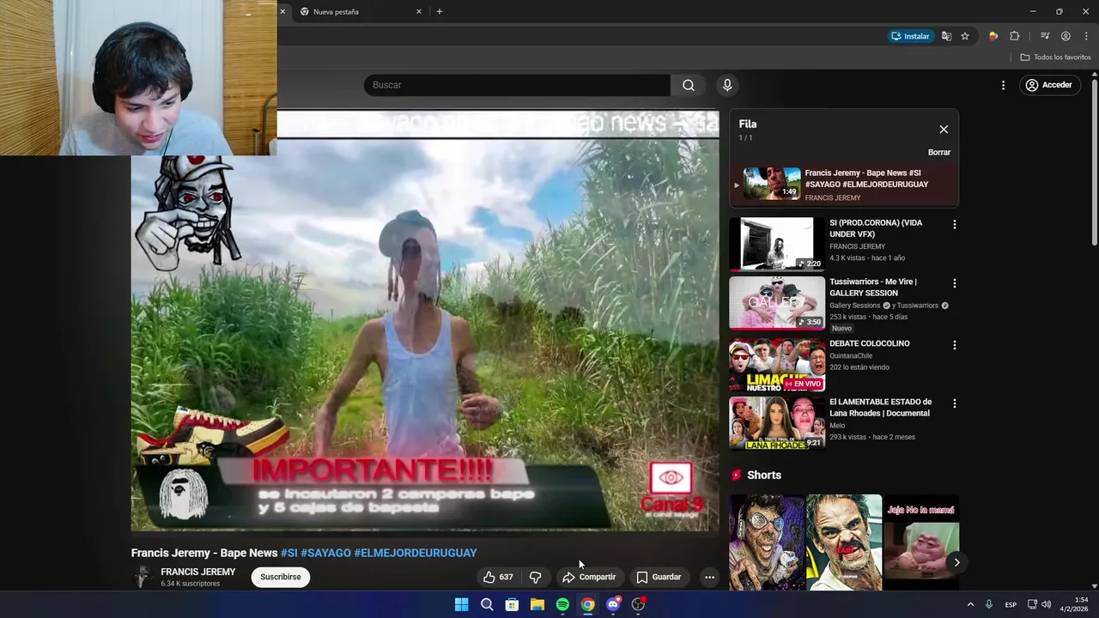
Task: Open Windows taskbar search
Action: click(487, 604)
